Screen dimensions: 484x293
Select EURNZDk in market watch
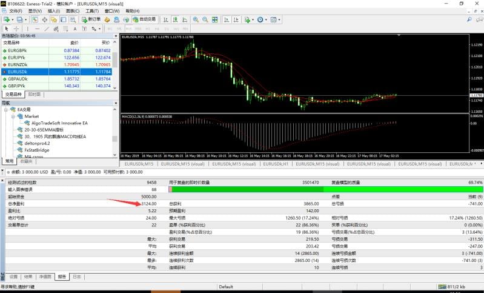56,64
